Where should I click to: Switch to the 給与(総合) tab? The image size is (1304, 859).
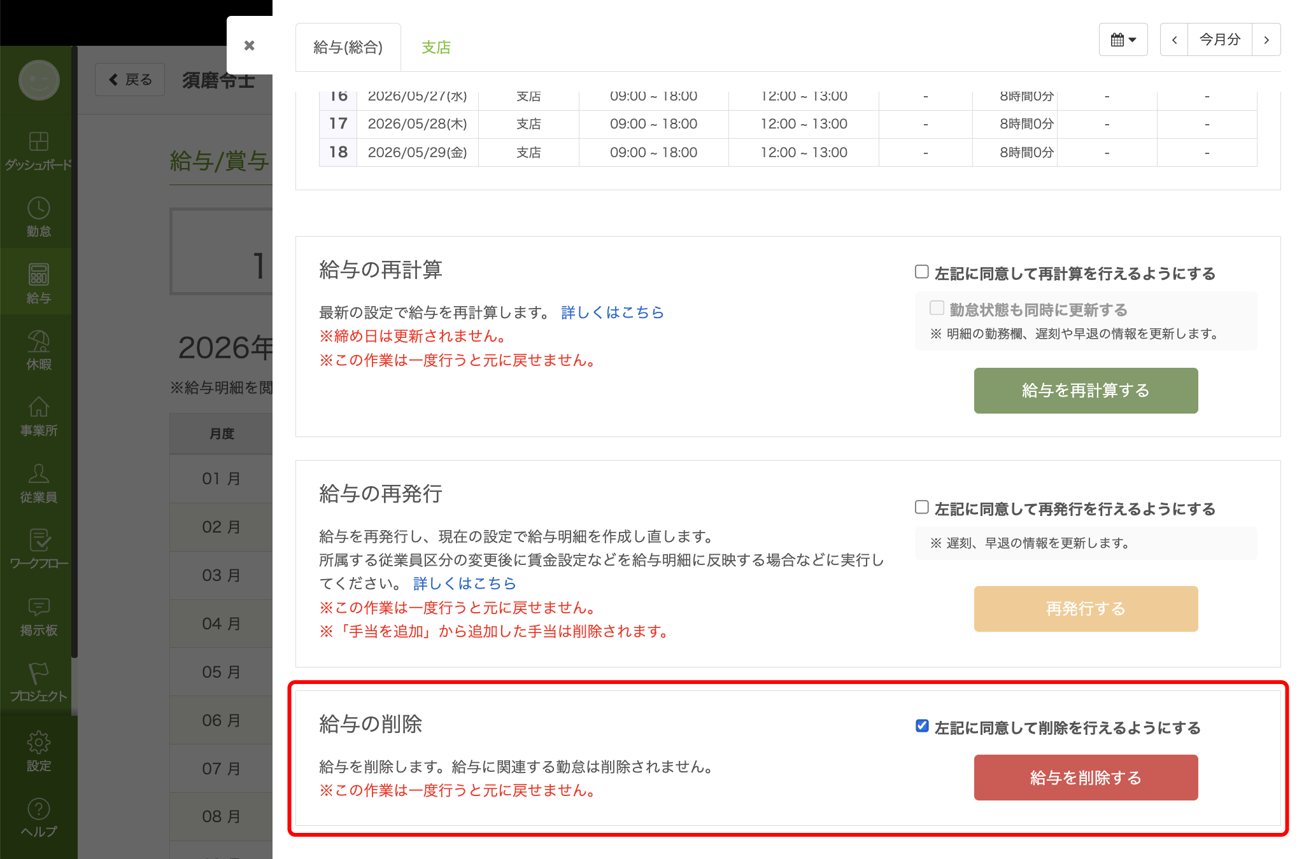pos(348,48)
